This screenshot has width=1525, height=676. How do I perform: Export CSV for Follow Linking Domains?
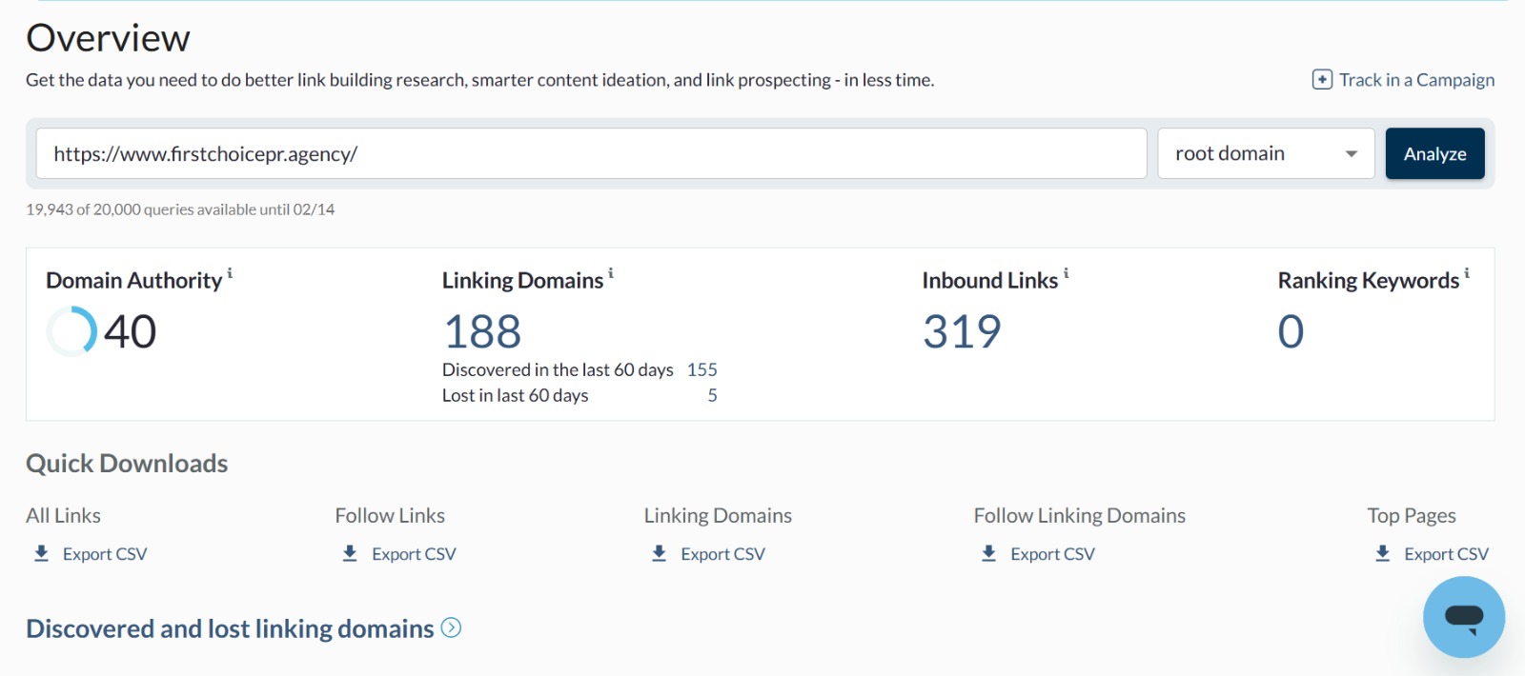(x=1051, y=554)
